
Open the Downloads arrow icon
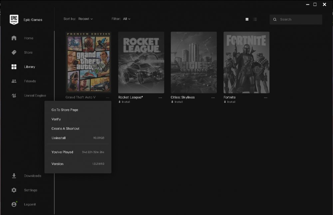click(14, 176)
